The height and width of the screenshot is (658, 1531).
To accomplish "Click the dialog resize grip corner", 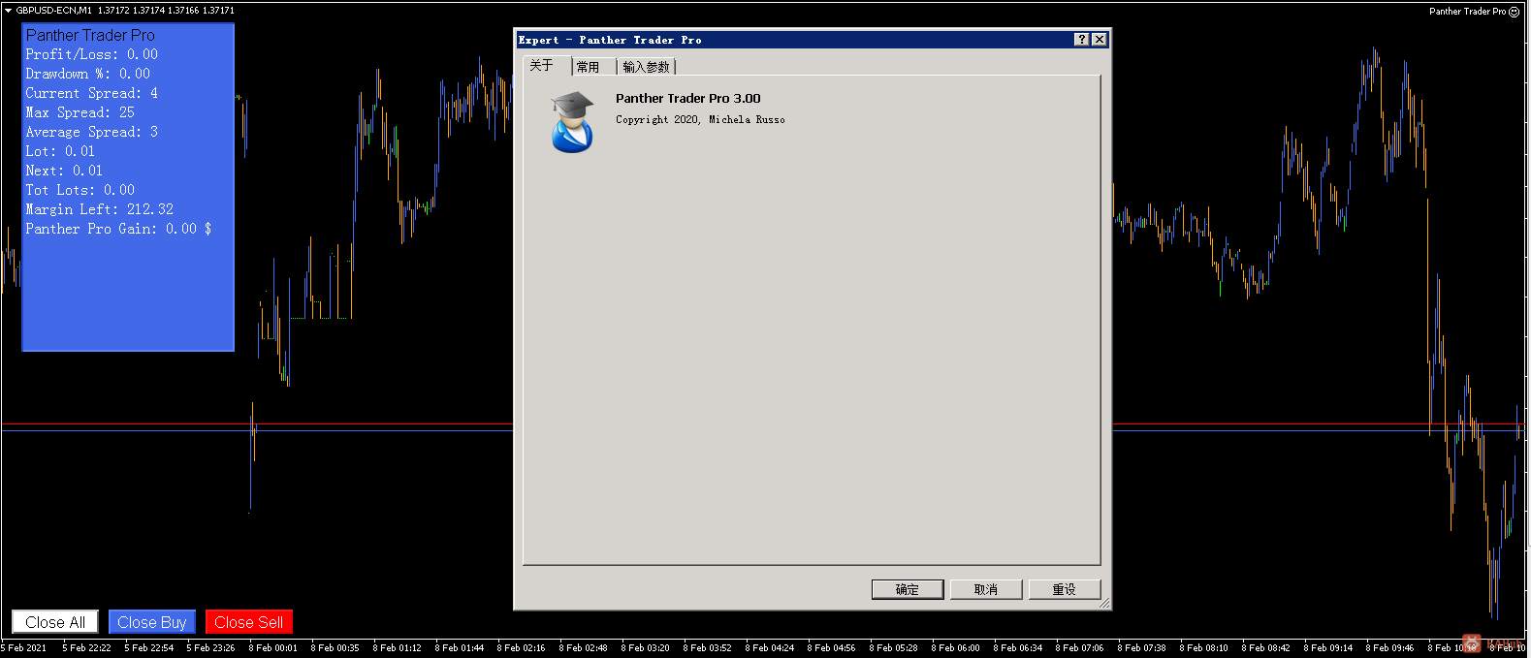I will tap(1103, 603).
